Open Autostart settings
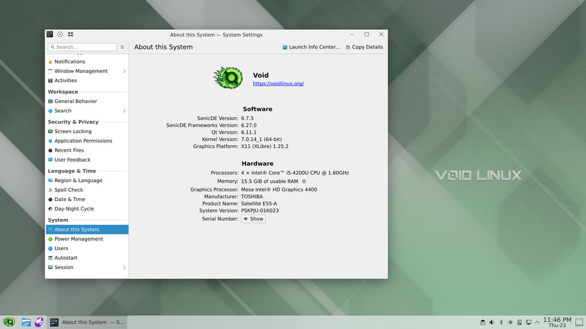Viewport: 586px width, 329px height. (87, 258)
